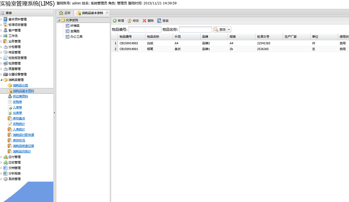Open the dropdown arrow beside 查询
The image size is (349, 202).
[x=229, y=29]
